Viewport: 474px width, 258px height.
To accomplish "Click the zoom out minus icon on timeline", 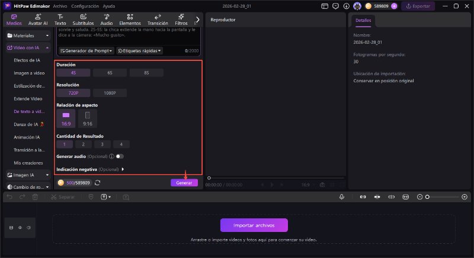I will (419, 196).
